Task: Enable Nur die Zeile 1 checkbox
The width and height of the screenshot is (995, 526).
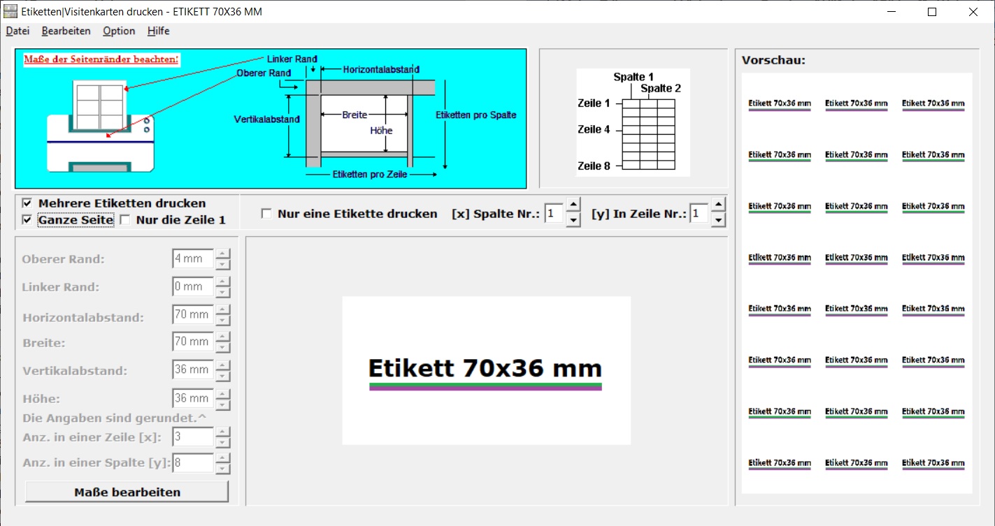Action: [125, 220]
